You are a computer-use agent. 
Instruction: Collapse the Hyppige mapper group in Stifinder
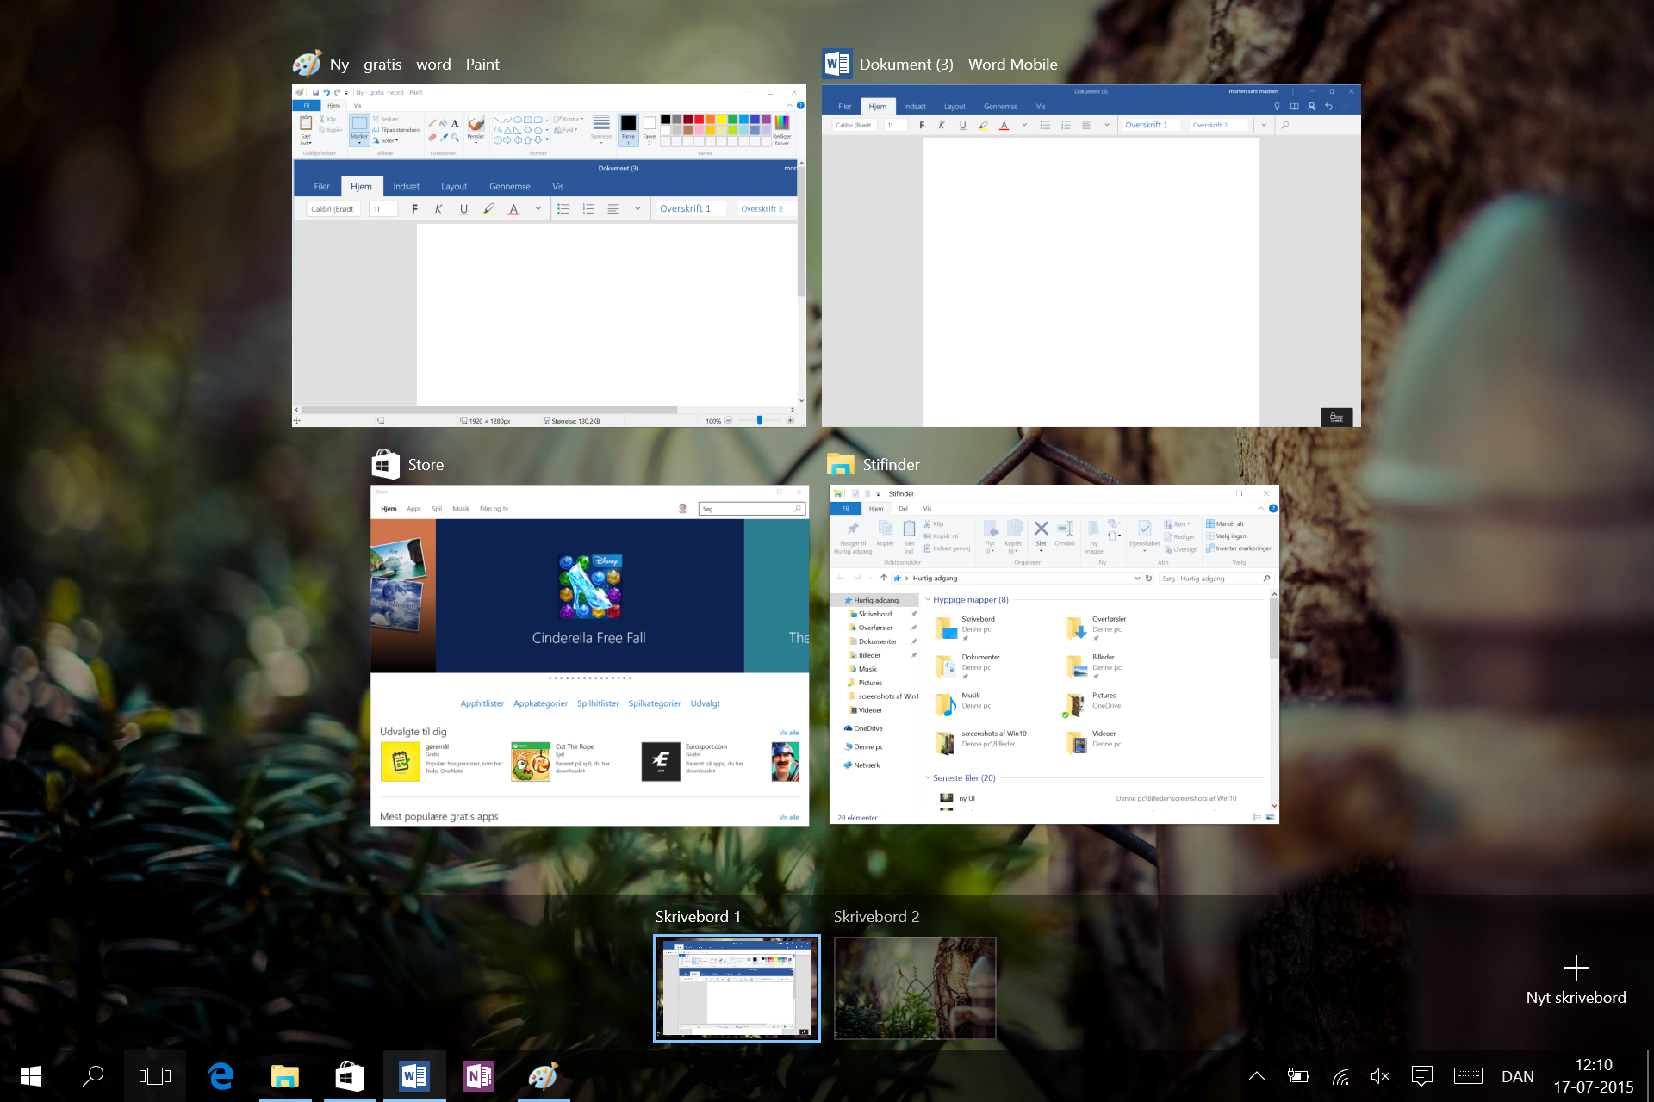928,600
